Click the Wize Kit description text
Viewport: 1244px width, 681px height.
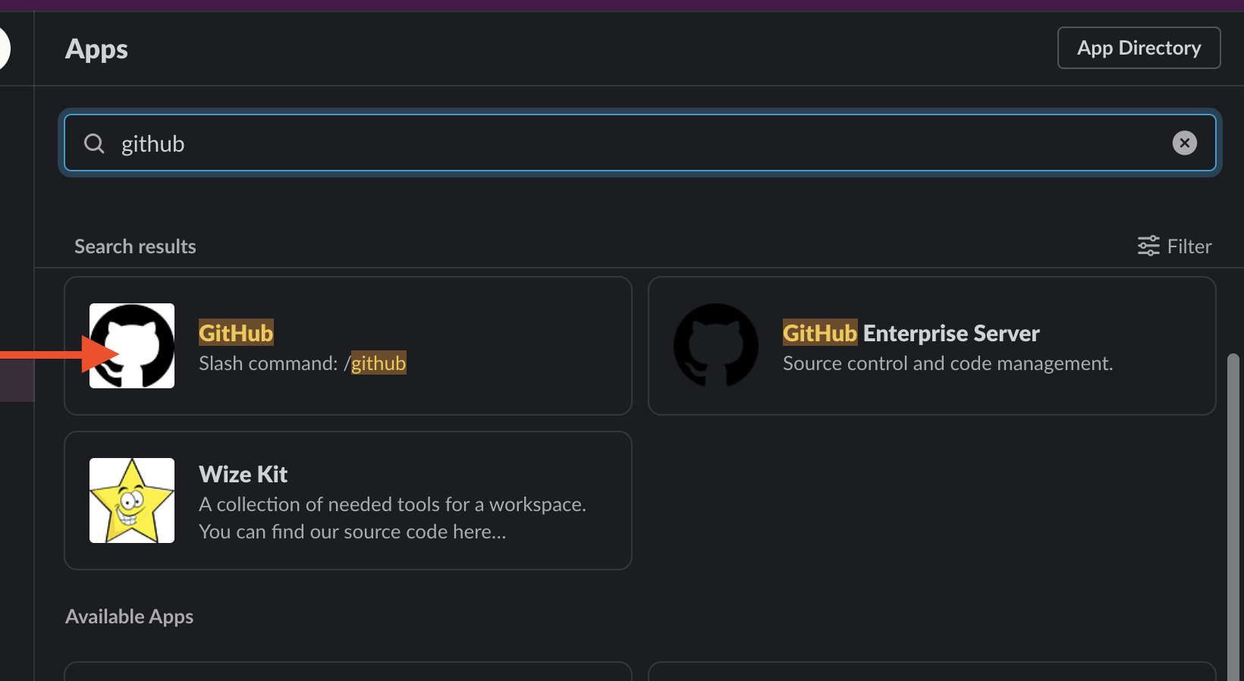(x=392, y=518)
